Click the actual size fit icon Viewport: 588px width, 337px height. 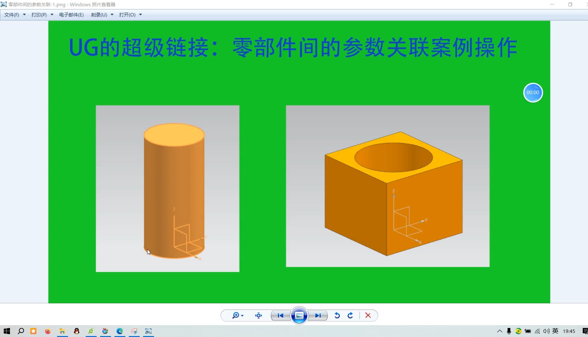258,315
